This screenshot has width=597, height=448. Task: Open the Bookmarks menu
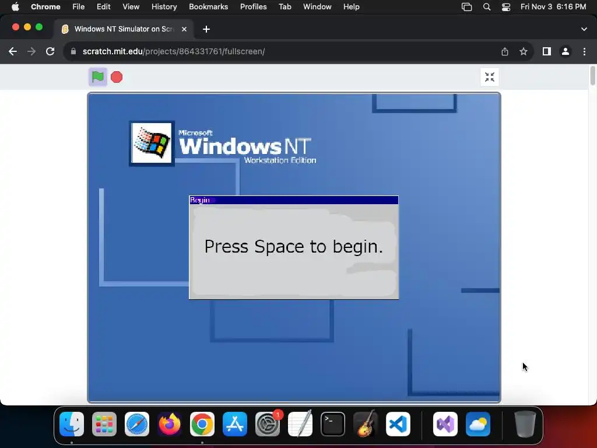[x=209, y=7]
